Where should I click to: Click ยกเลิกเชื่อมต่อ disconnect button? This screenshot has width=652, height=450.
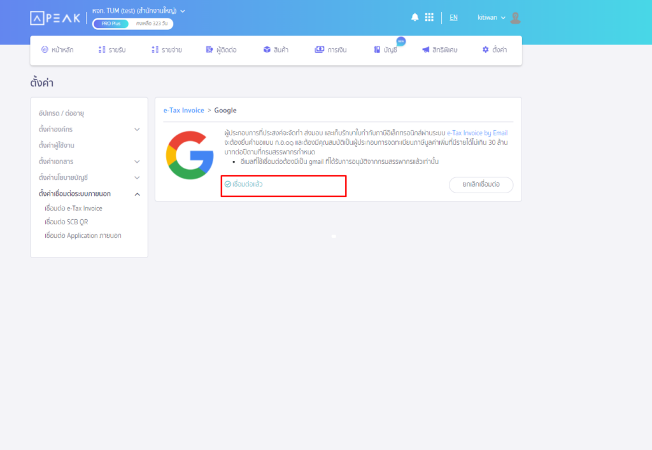481,184
